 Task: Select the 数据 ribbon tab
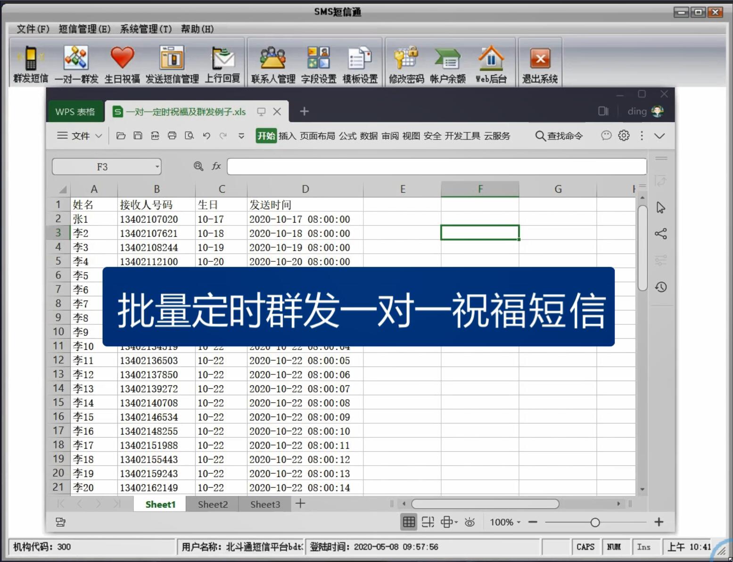coord(369,136)
